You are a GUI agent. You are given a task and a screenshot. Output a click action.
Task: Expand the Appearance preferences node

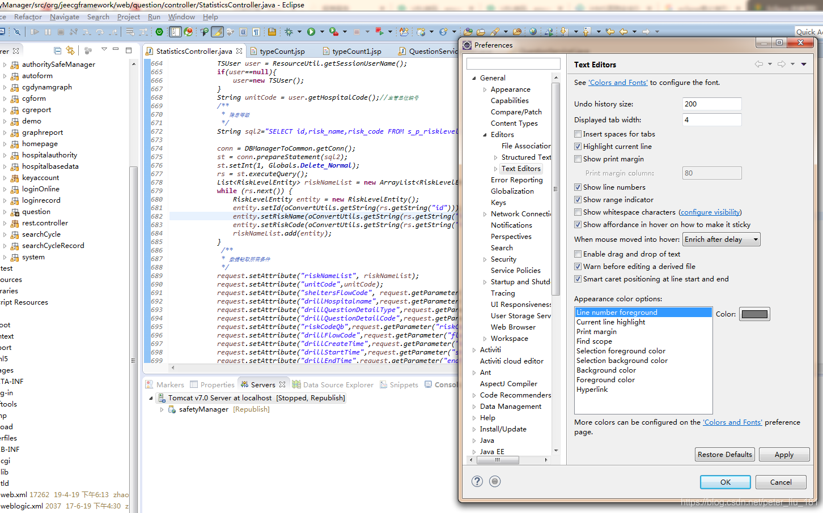coord(485,89)
